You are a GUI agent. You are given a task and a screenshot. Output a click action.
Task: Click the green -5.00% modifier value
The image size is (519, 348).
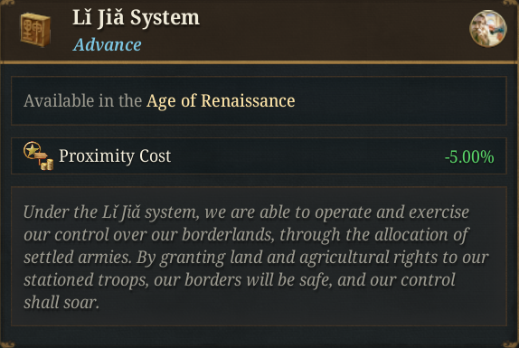click(x=469, y=156)
